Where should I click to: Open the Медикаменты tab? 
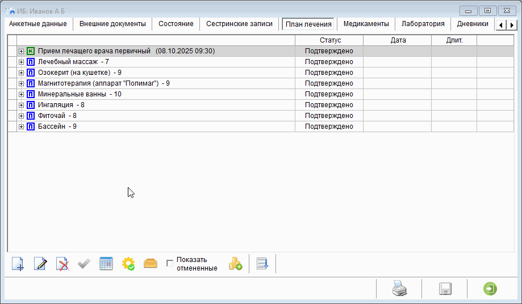coord(366,24)
